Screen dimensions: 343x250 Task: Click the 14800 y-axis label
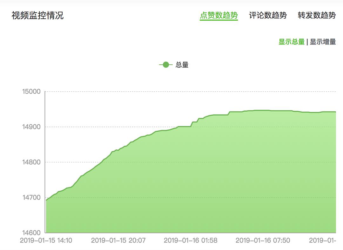coord(31,162)
